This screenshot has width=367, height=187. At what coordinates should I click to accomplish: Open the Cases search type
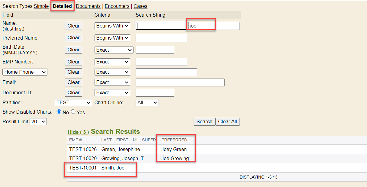(x=140, y=6)
